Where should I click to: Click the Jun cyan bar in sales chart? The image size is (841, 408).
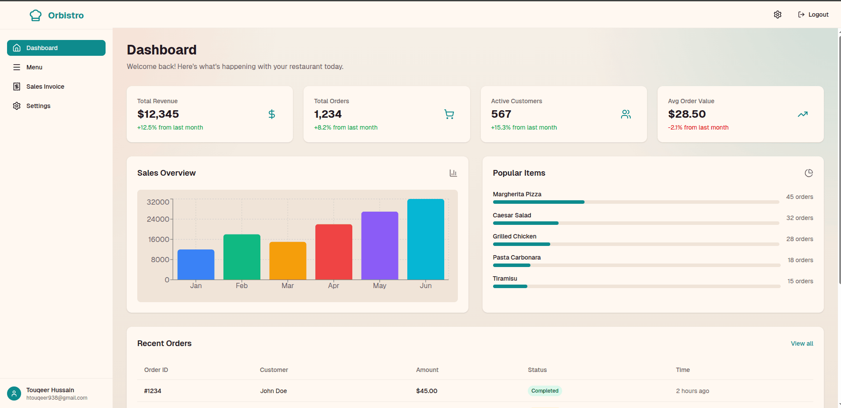426,239
